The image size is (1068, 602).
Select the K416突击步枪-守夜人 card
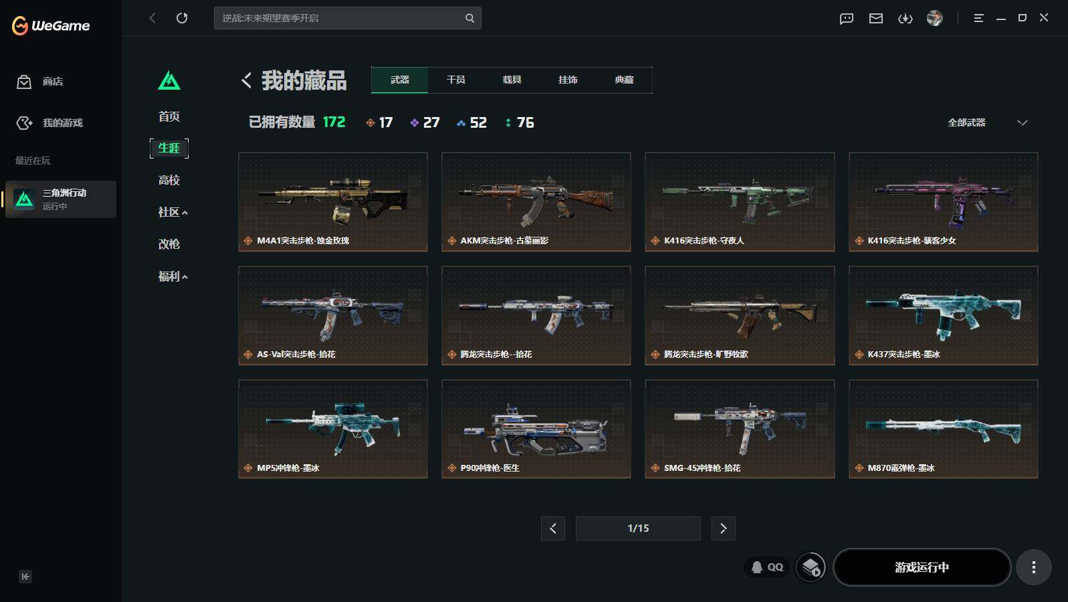tap(740, 202)
